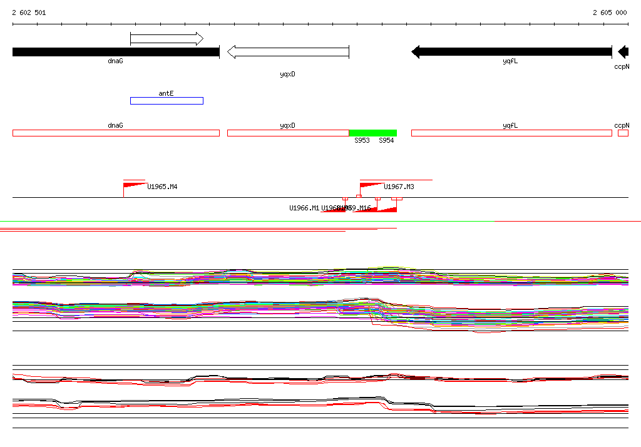The width and height of the screenshot is (641, 447).
Task: Click the blue antE annotation box
Action: click(x=167, y=101)
